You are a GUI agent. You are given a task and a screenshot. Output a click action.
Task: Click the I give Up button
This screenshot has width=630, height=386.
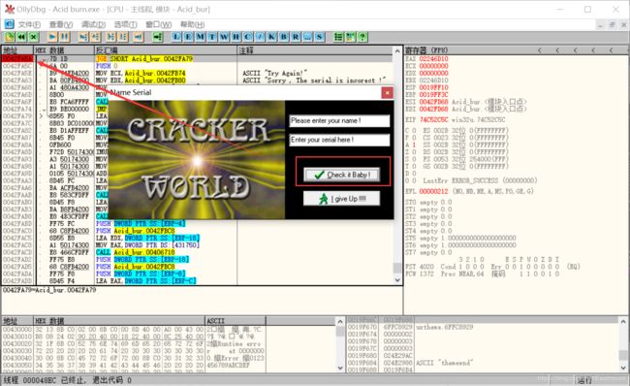pos(341,199)
